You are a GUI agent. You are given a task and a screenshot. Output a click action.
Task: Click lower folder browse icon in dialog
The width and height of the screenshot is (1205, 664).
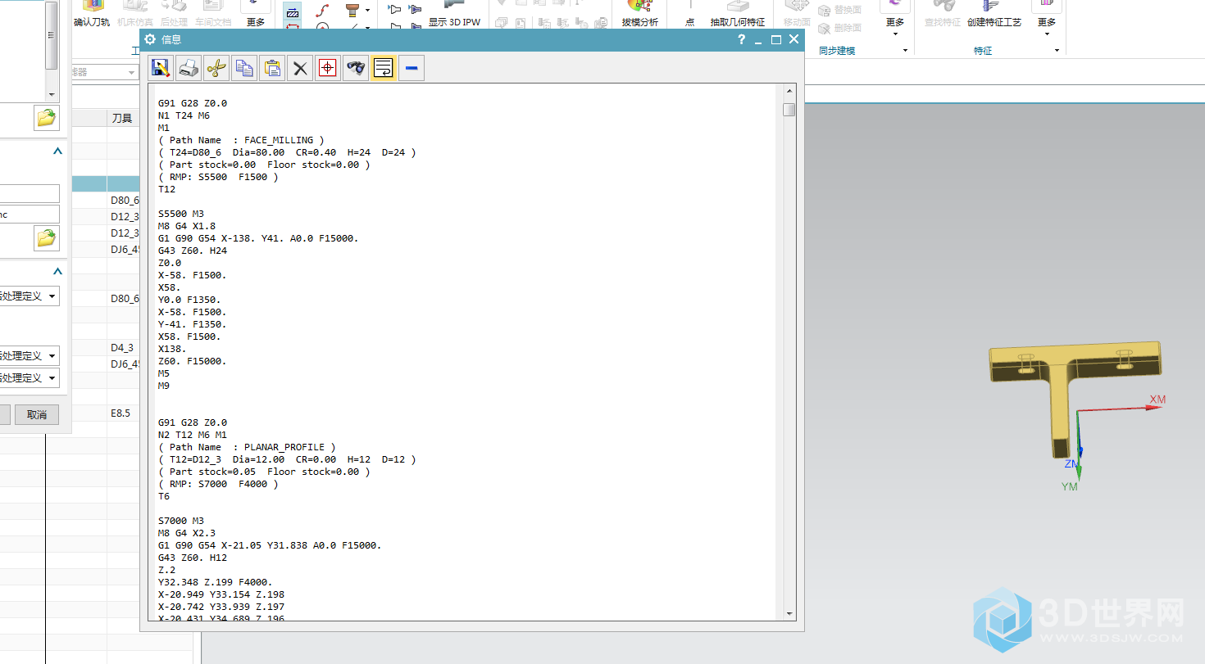(47, 239)
